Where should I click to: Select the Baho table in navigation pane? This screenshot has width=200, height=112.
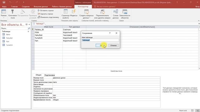(x=8, y=35)
